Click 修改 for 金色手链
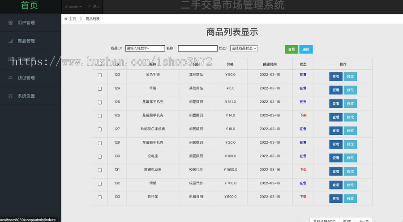 (350, 76)
